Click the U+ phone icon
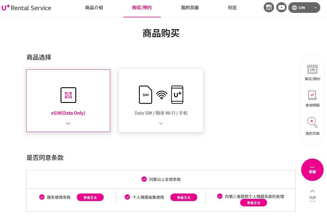327x217 pixels. click(x=177, y=95)
